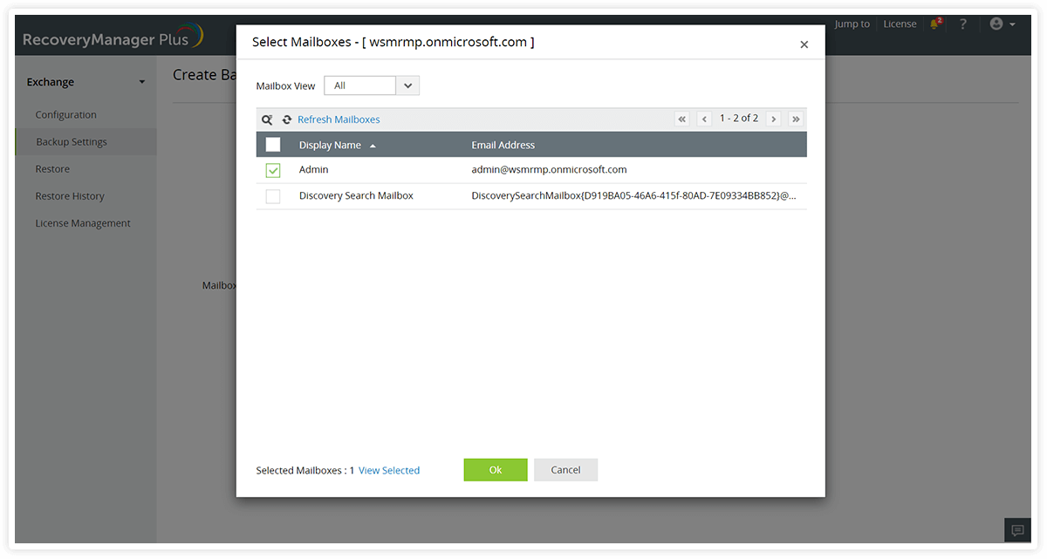Click the refresh arrows icon
The height and width of the screenshot is (559, 1047).
(287, 119)
